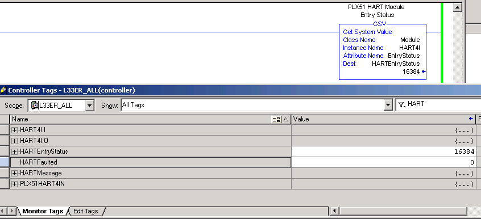Click the tab scroll left arrow

[x=3, y=210]
